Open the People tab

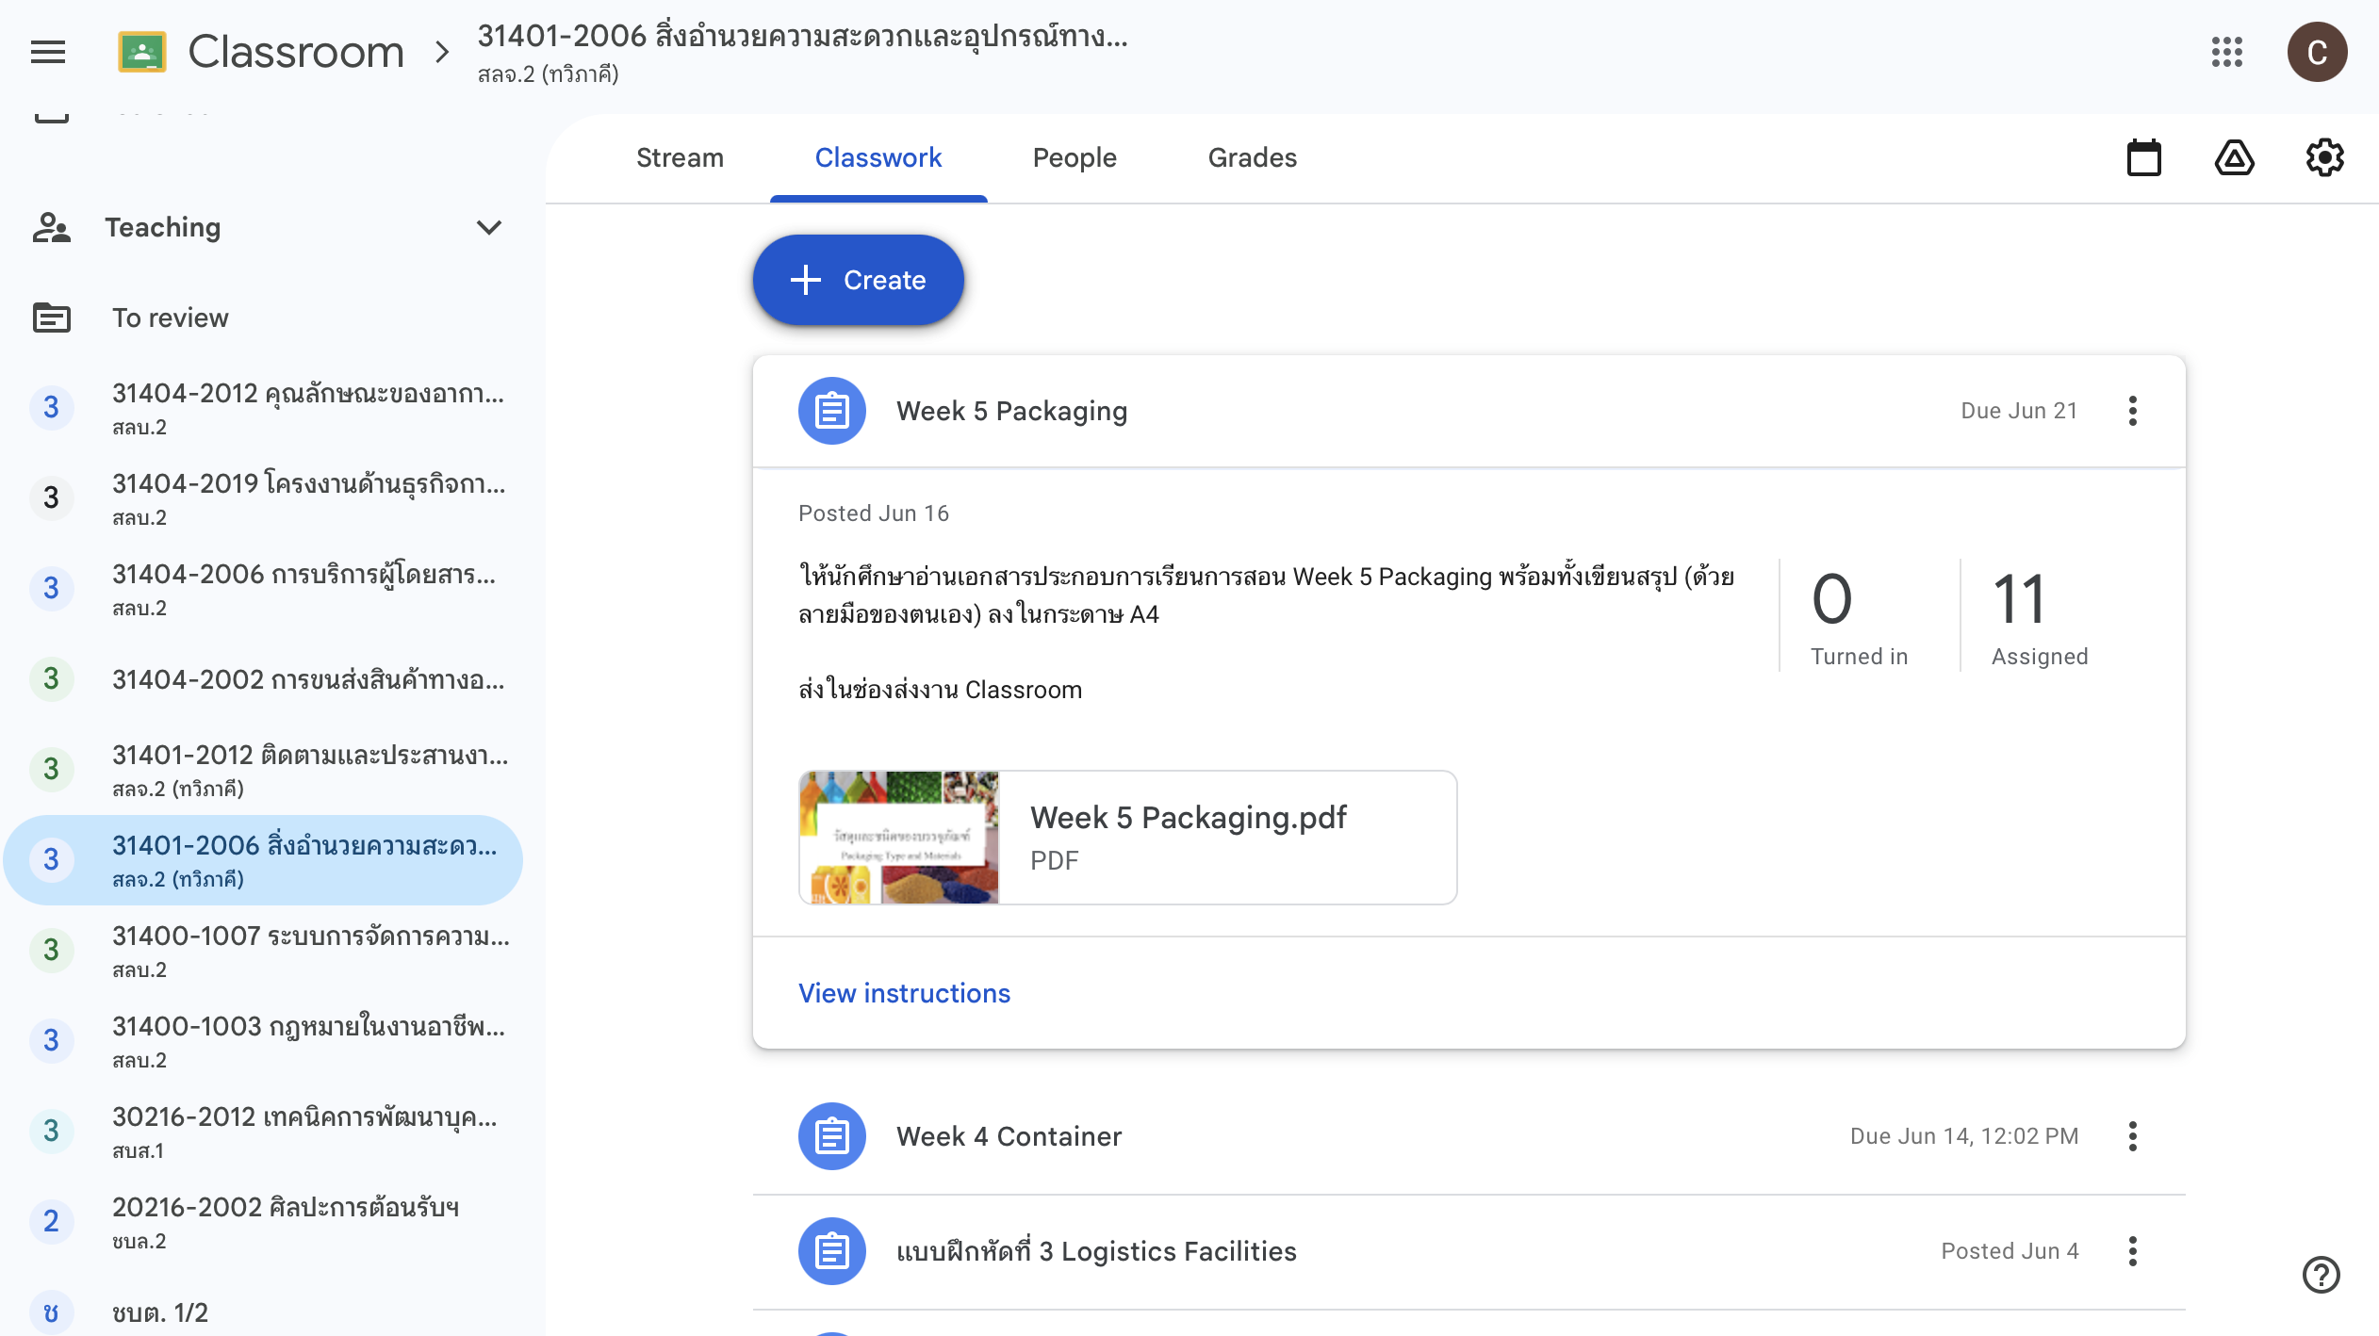1075,158
